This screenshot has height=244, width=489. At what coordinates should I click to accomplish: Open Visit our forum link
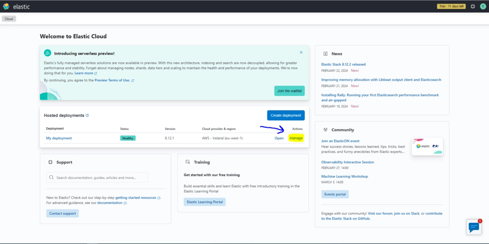380,213
